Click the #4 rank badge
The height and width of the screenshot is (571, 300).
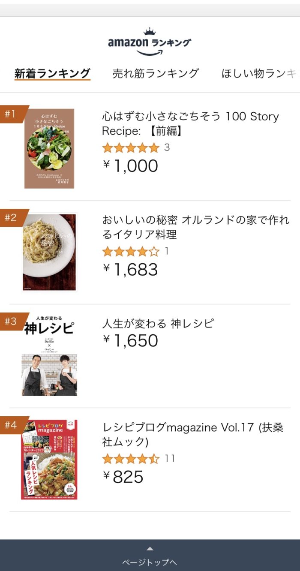tap(11, 425)
